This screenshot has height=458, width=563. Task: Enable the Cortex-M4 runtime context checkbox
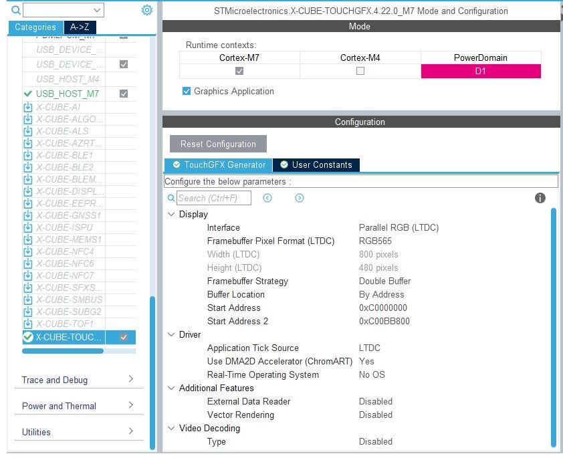click(360, 71)
